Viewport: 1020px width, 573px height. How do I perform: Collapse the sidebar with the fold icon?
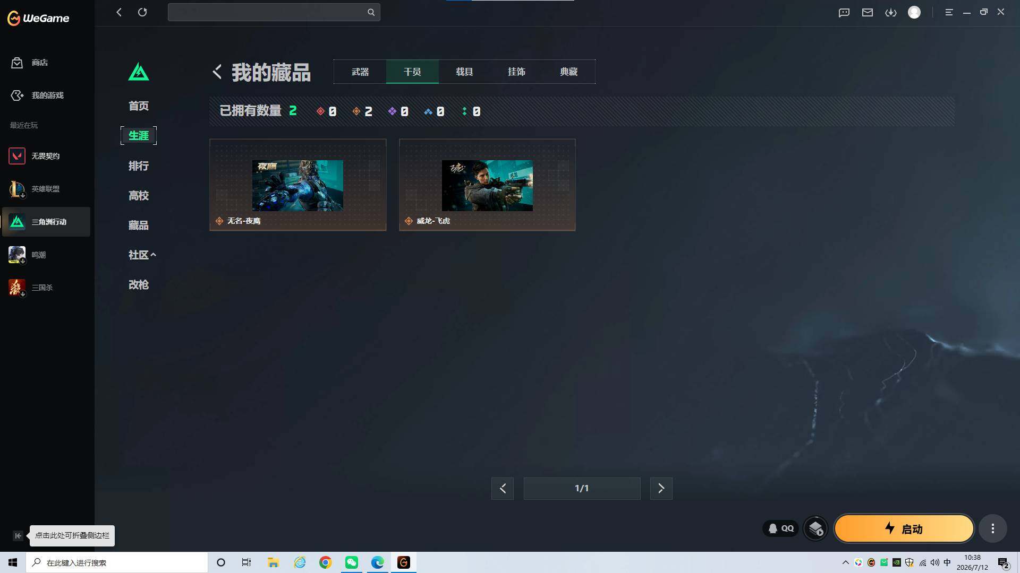point(18,536)
